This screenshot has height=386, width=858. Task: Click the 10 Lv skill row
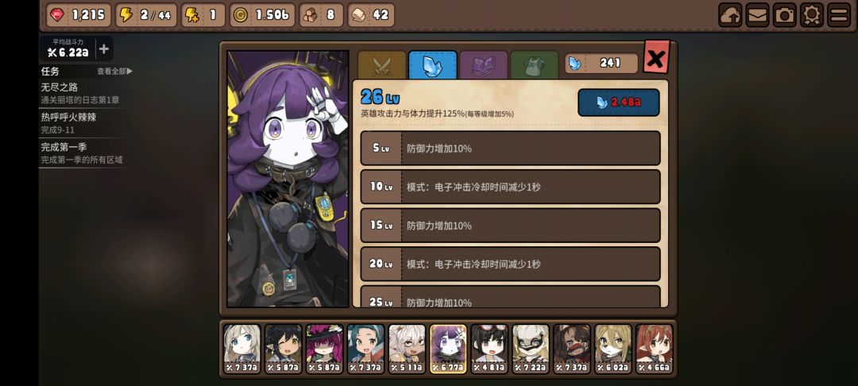511,187
